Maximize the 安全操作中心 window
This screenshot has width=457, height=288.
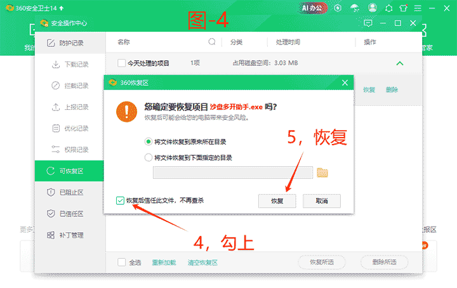tap(398, 23)
